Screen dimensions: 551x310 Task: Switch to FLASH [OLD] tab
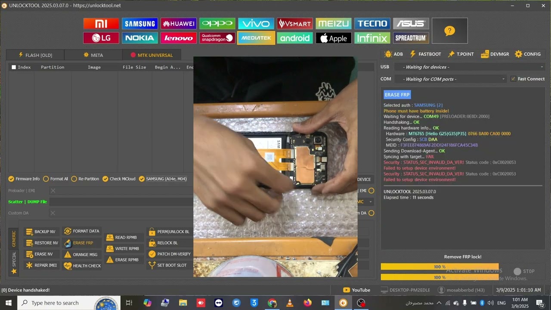point(35,55)
